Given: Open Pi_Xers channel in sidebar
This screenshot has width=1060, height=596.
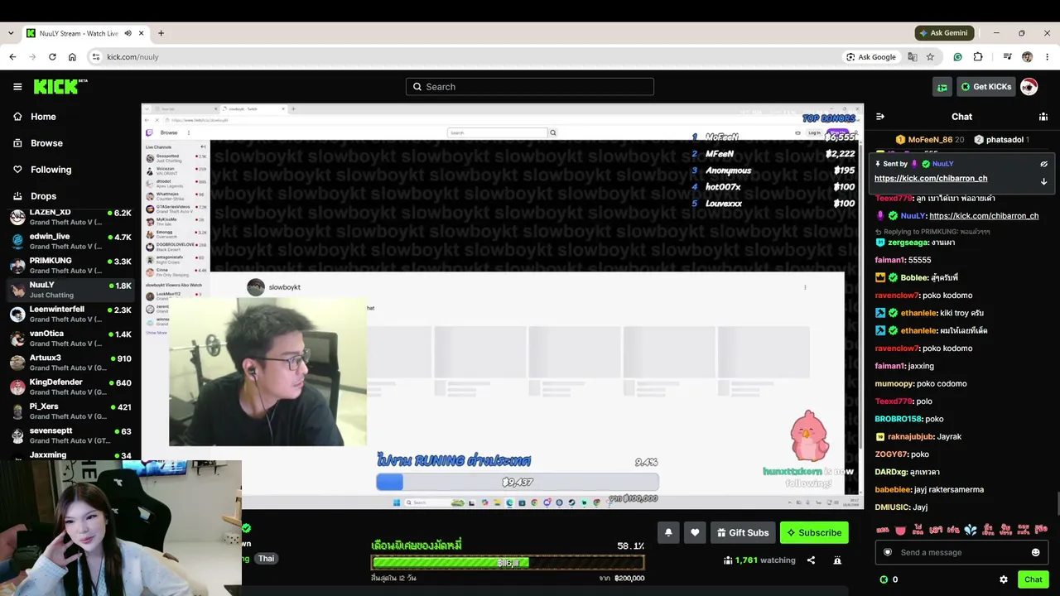Looking at the screenshot, I should pyautogui.click(x=70, y=411).
